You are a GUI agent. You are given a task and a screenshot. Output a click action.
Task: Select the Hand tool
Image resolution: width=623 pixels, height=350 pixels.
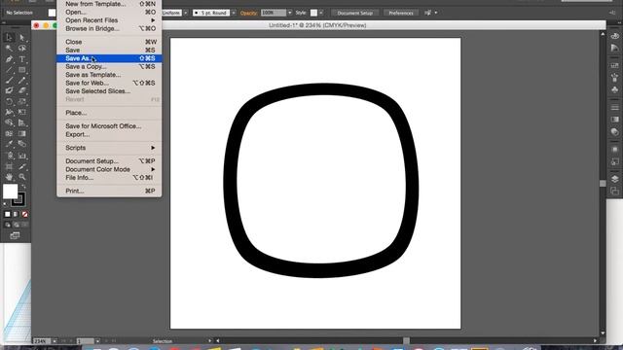point(9,177)
